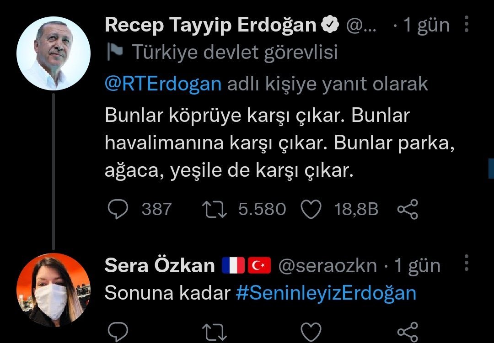Open Recep Tayyip Erdoğan's profile picture
Viewport: 494px width, 343px height.
tap(53, 53)
